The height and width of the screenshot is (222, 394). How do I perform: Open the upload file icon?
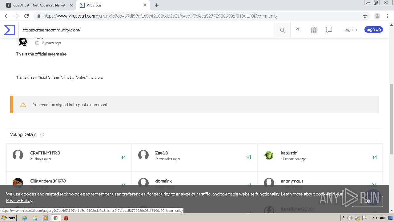298,30
